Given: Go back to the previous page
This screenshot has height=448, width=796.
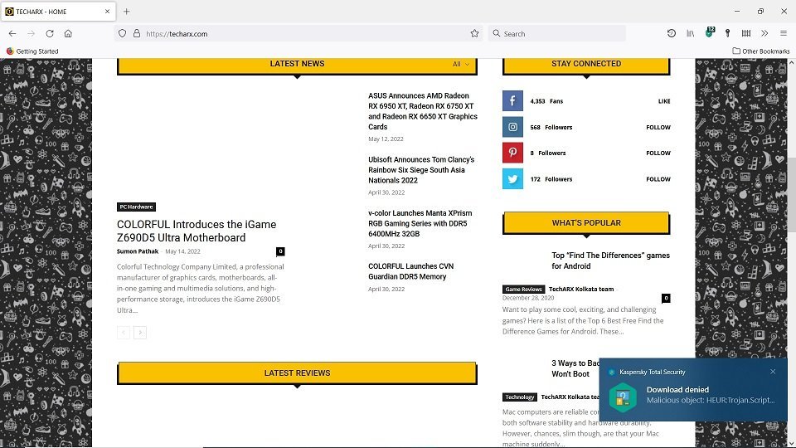Looking at the screenshot, I should click(x=12, y=33).
